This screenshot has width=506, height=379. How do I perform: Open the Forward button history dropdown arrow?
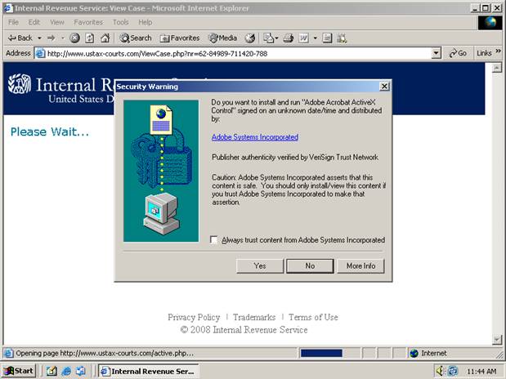63,38
